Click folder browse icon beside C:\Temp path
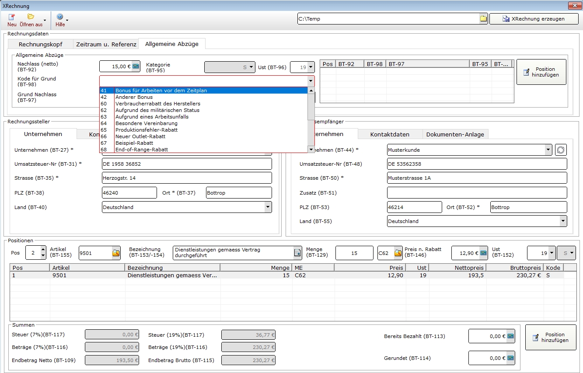The height and width of the screenshot is (373, 583). pyautogui.click(x=483, y=19)
